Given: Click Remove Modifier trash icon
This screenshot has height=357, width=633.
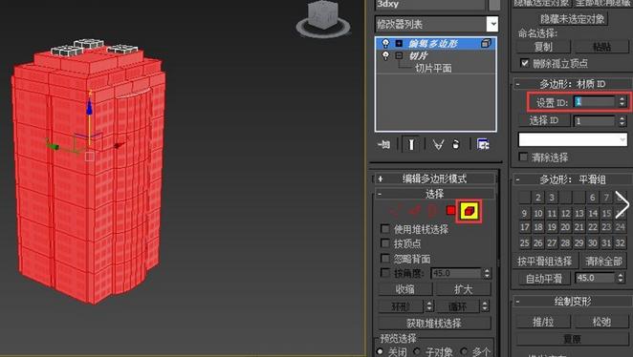Looking at the screenshot, I should [x=456, y=144].
